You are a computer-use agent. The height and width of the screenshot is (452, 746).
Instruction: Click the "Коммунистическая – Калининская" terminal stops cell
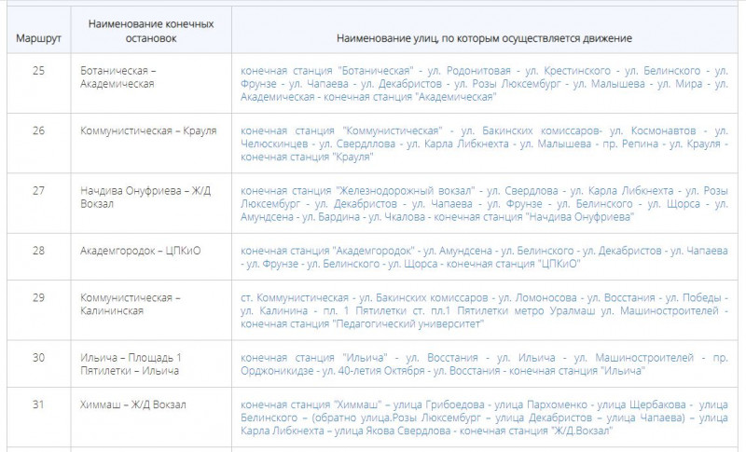pos(130,304)
